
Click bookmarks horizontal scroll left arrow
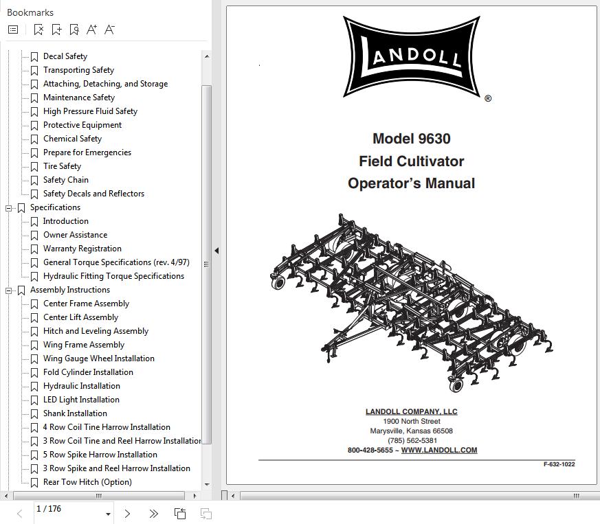(x=5, y=496)
